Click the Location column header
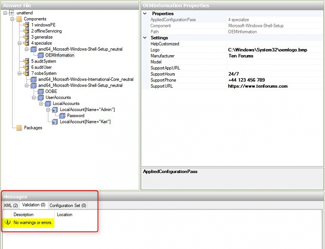Screen dimensions: 325x249 point(65,215)
